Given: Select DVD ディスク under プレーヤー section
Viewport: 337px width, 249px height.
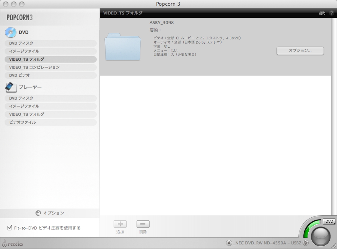Looking at the screenshot, I should click(x=50, y=98).
